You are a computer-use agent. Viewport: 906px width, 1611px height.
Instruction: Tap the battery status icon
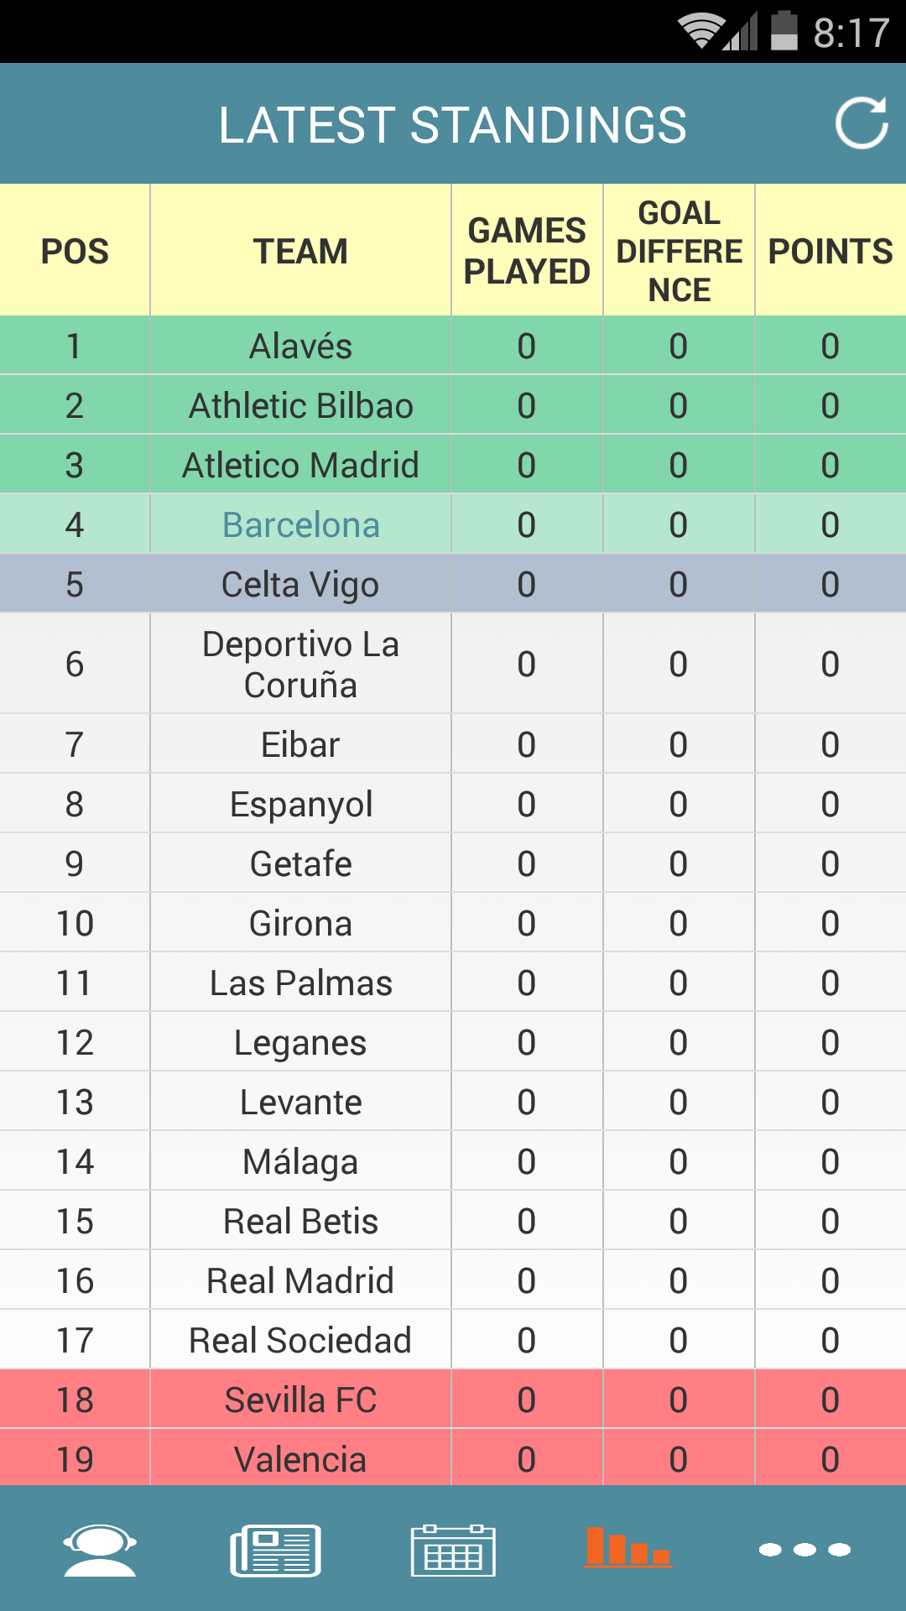[x=784, y=31]
